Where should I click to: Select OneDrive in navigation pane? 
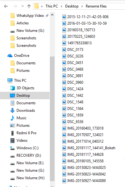[22, 56]
